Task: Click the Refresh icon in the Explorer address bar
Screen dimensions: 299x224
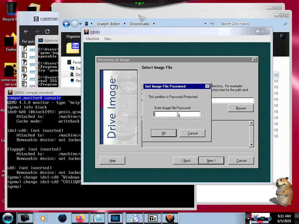Action: click(212, 24)
